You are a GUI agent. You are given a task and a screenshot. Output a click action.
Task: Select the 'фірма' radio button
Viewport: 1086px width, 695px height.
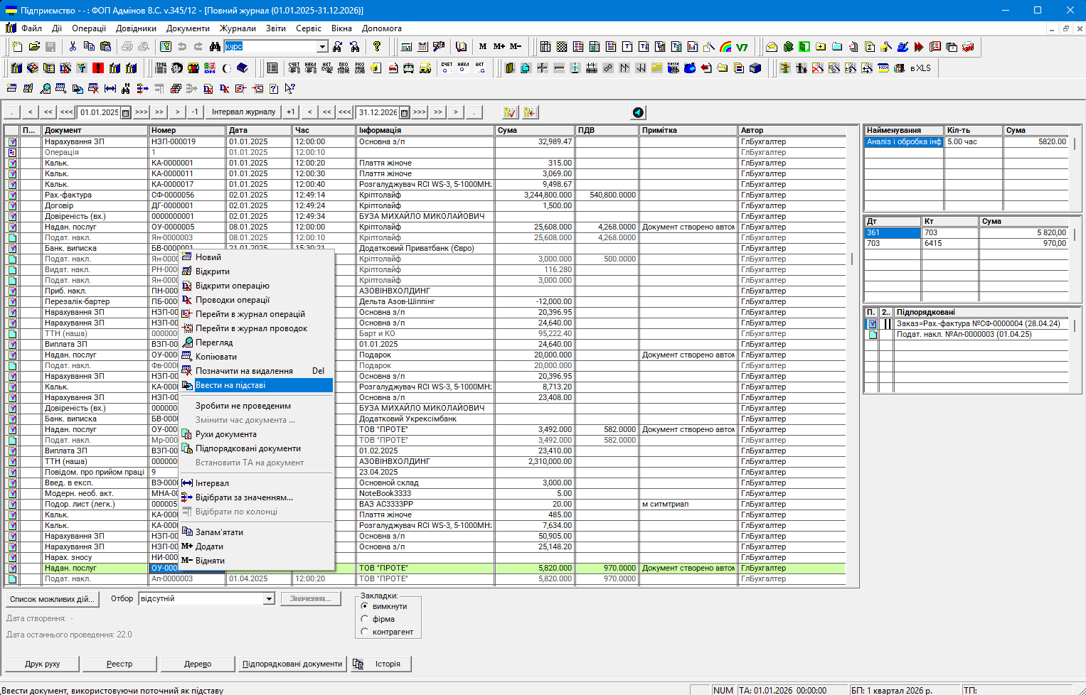365,619
